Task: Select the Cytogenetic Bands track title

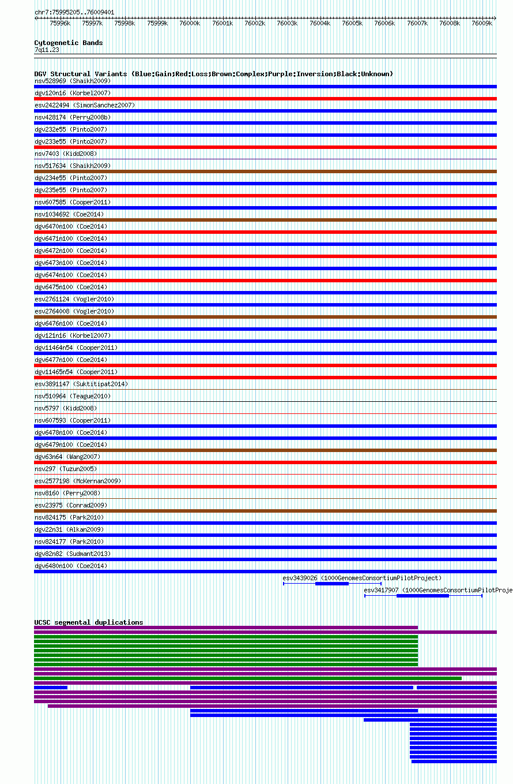Action: click(x=69, y=43)
